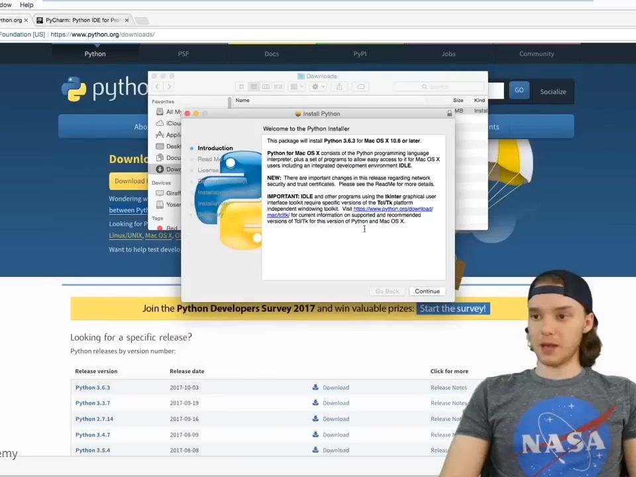636x477 pixels.
Task: Click download icon in Python 2.7.14 row
Action: [x=315, y=418]
